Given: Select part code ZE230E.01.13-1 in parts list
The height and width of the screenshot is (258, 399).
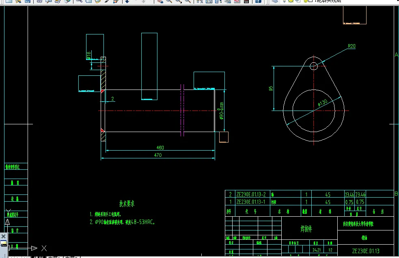Looking at the screenshot, I should 251,202.
